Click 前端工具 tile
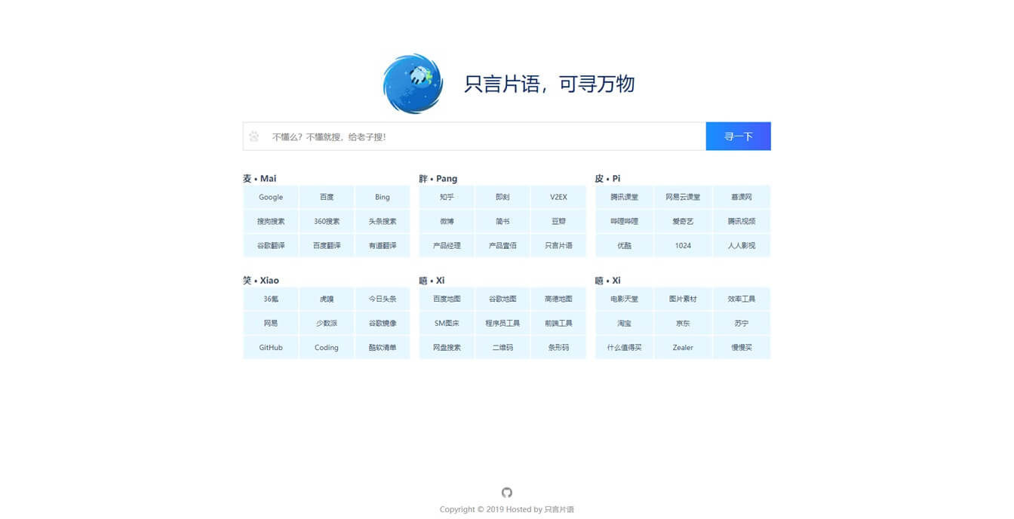 [x=558, y=323]
